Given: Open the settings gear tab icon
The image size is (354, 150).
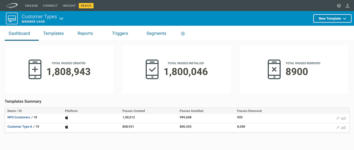Looking at the screenshot, I should click(x=183, y=34).
